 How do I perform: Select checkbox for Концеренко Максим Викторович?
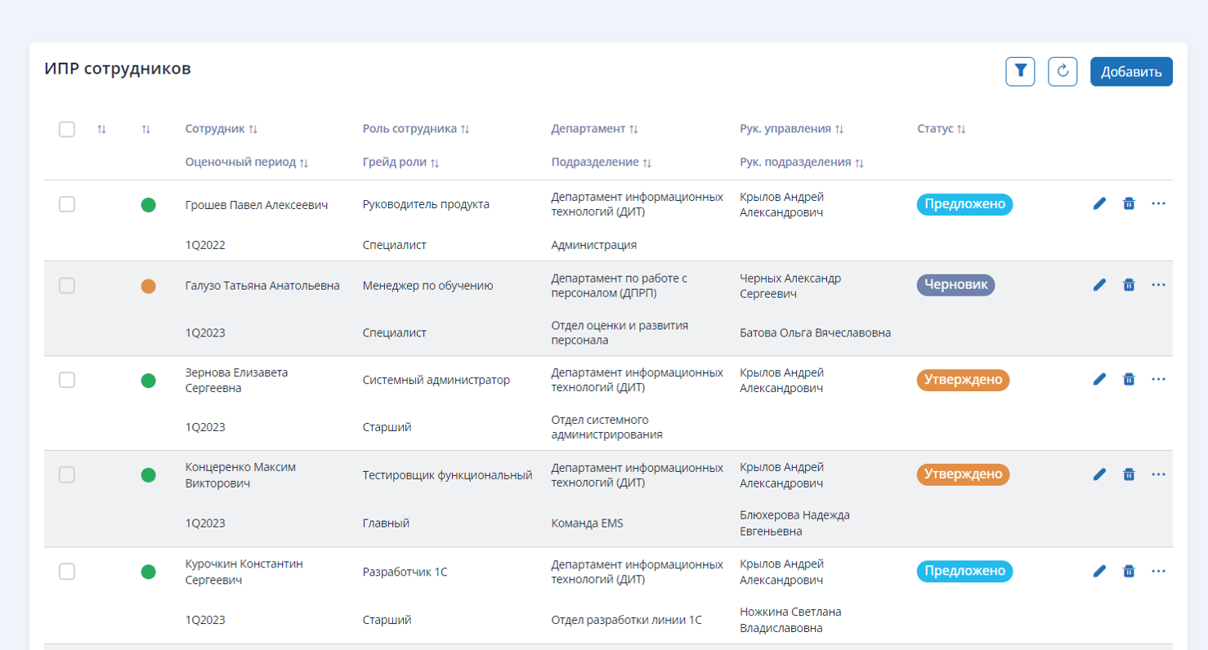(67, 475)
